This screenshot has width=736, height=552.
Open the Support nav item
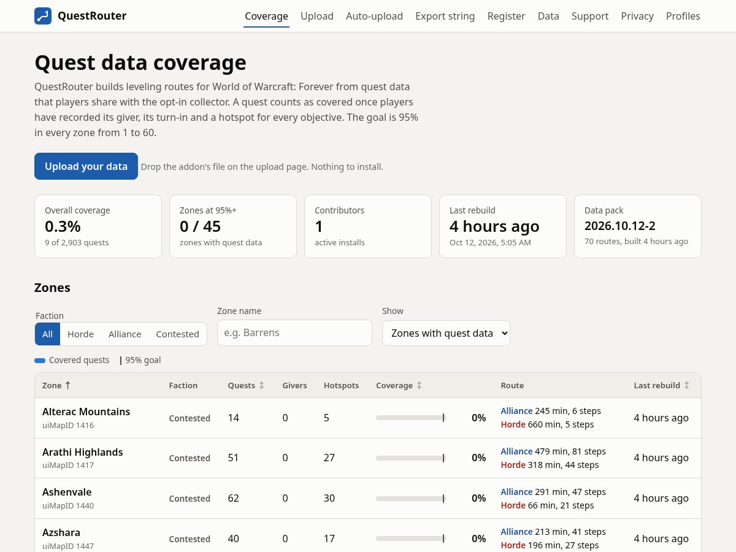[x=590, y=17]
